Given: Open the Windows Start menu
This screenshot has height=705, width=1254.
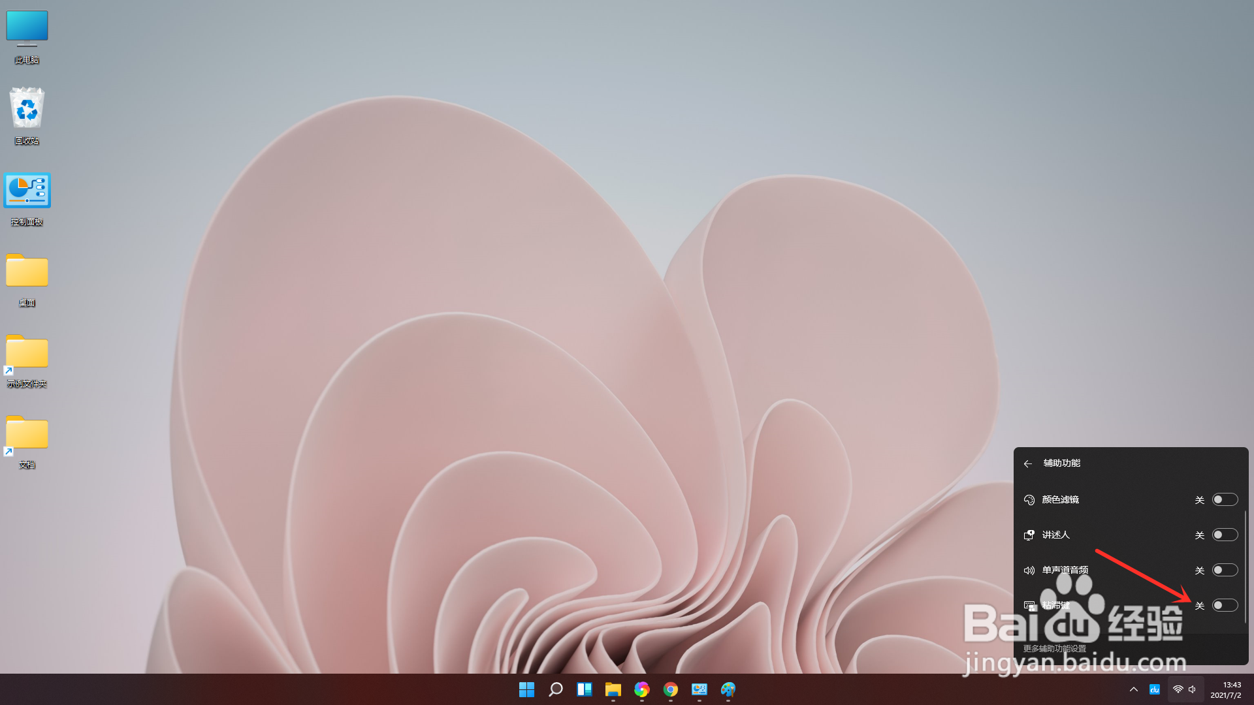Looking at the screenshot, I should pyautogui.click(x=526, y=689).
